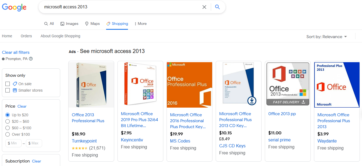The image size is (362, 166).
Task: Click the Ads label beside See microsoft access 2013
Action: 72,52
